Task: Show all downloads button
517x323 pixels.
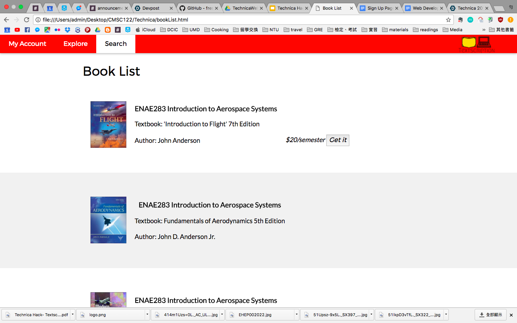Action: pos(490,315)
